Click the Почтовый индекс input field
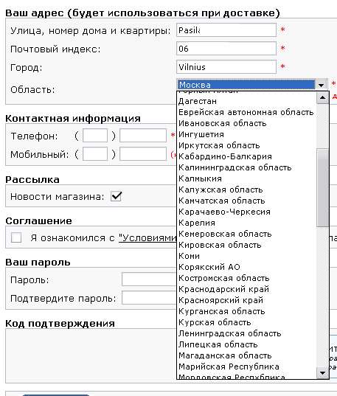 [226, 49]
